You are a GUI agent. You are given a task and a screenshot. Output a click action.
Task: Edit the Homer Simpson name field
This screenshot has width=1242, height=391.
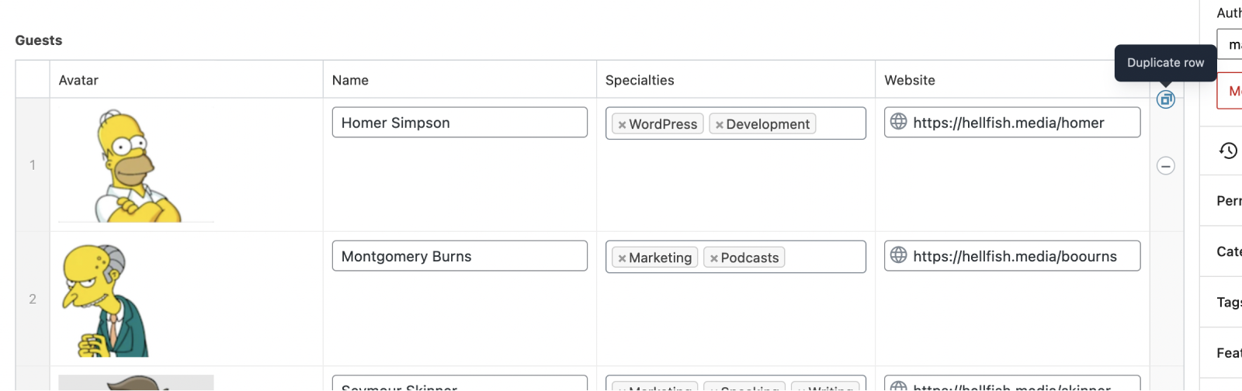460,123
